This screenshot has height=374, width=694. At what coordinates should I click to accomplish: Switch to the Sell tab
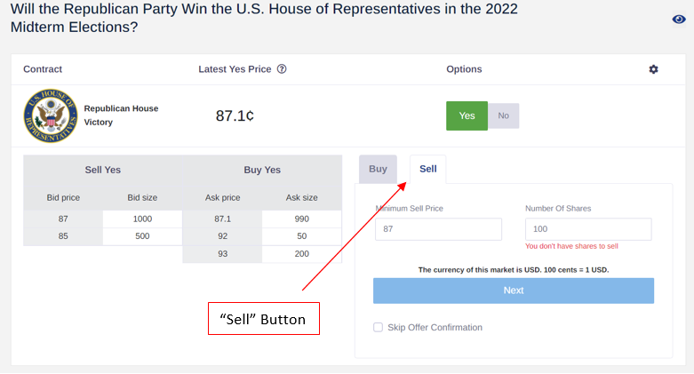click(428, 169)
